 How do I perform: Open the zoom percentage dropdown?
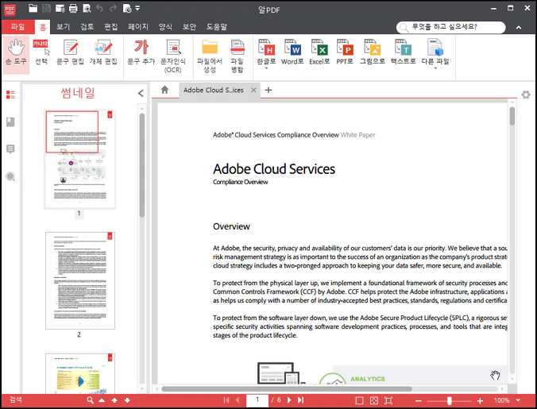point(518,400)
